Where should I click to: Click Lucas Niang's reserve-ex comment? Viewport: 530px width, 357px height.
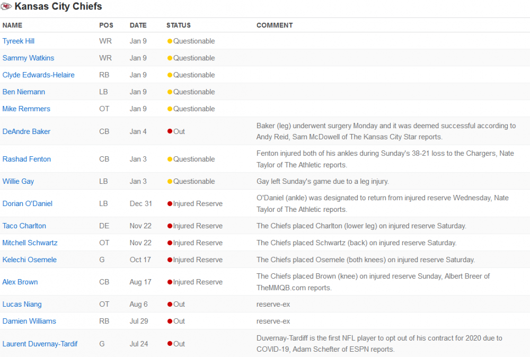273,305
